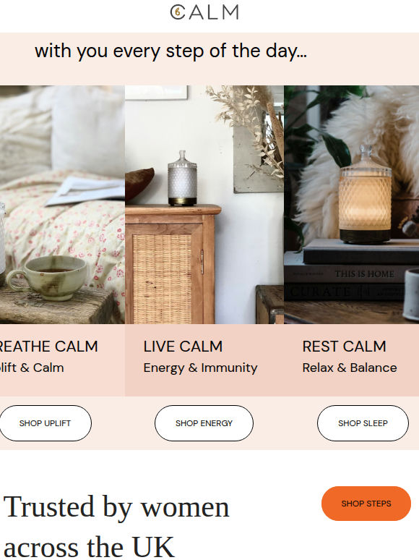Click the Calm logo at top
This screenshot has width=419, height=560.
[x=204, y=12]
